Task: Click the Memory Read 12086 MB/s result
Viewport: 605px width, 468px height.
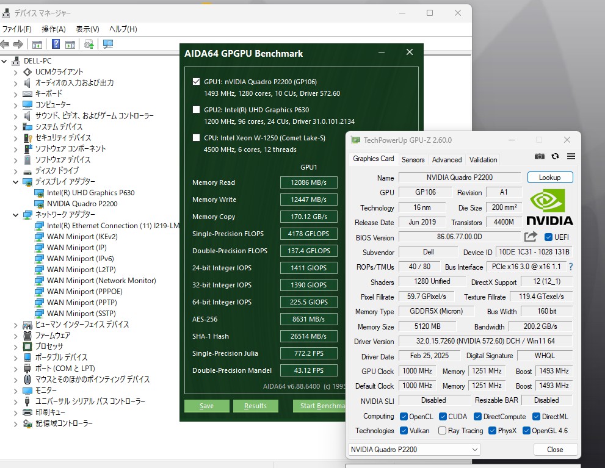Action: (309, 182)
